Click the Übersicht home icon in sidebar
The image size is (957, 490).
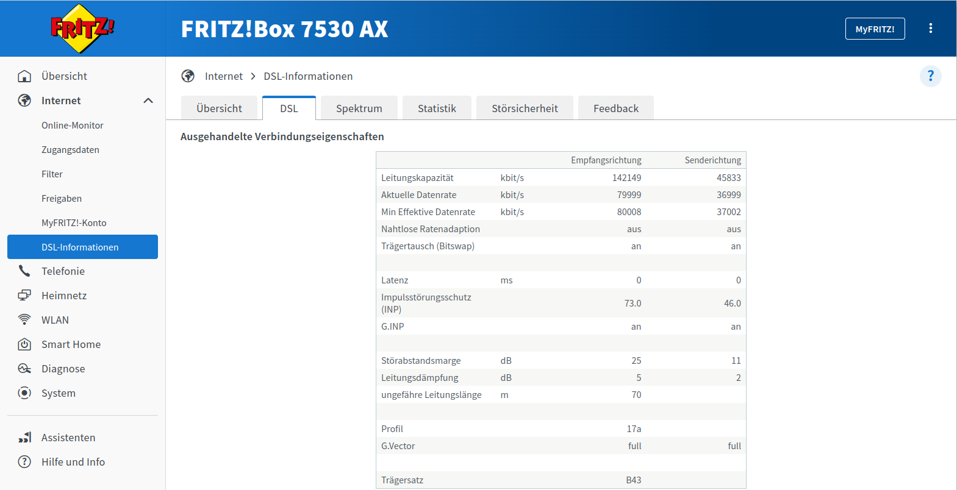click(24, 76)
